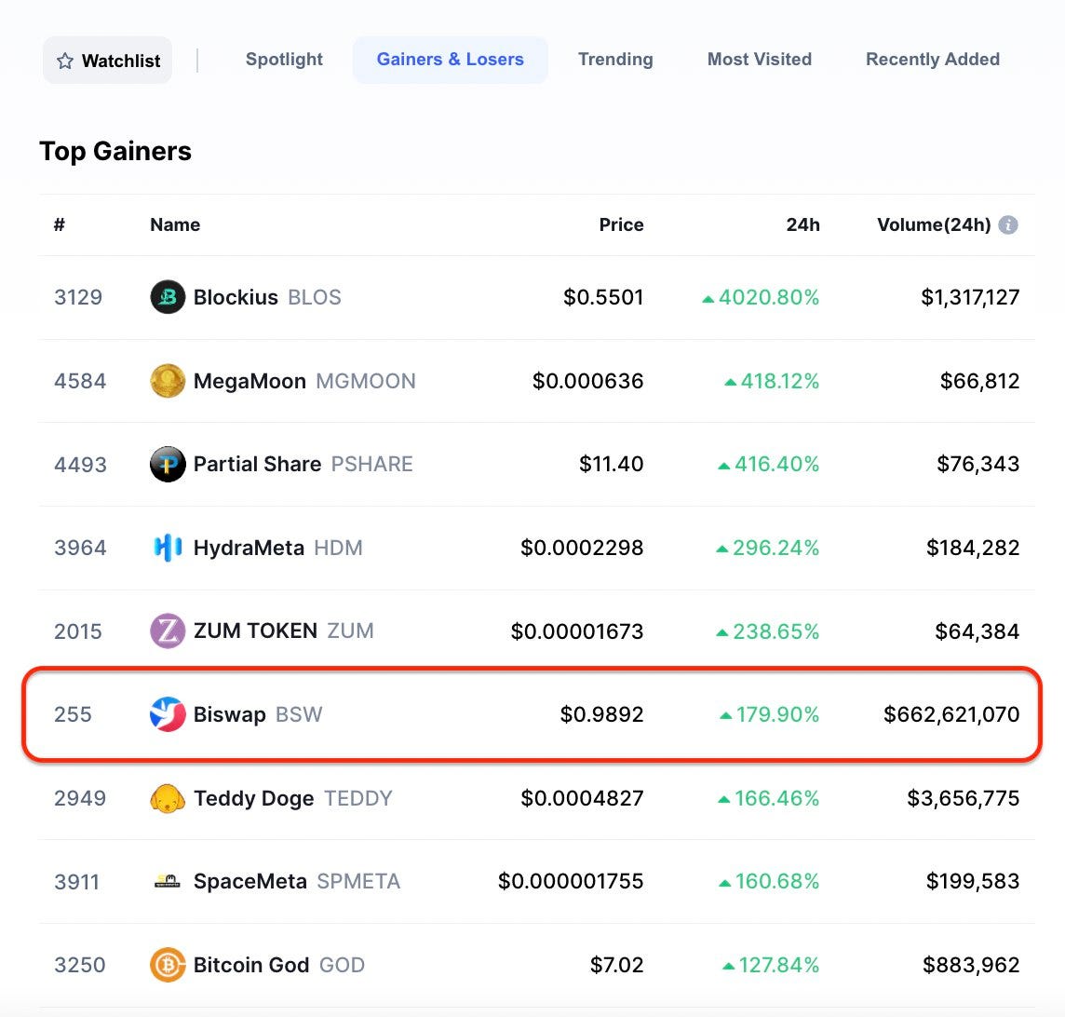1065x1017 pixels.
Task: Switch to the Spotlight tab
Action: coord(284,60)
